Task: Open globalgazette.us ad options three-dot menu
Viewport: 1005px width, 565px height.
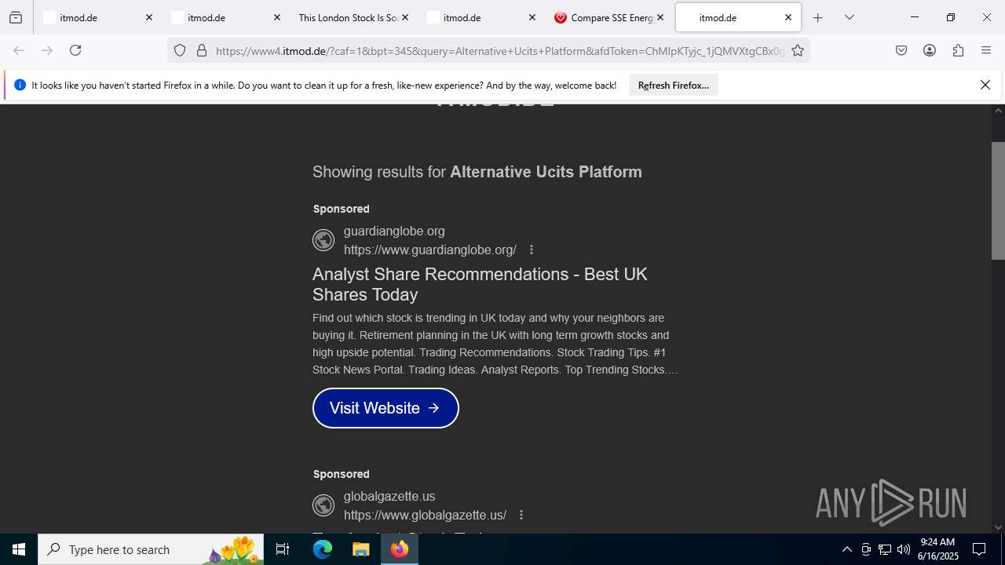Action: (521, 515)
